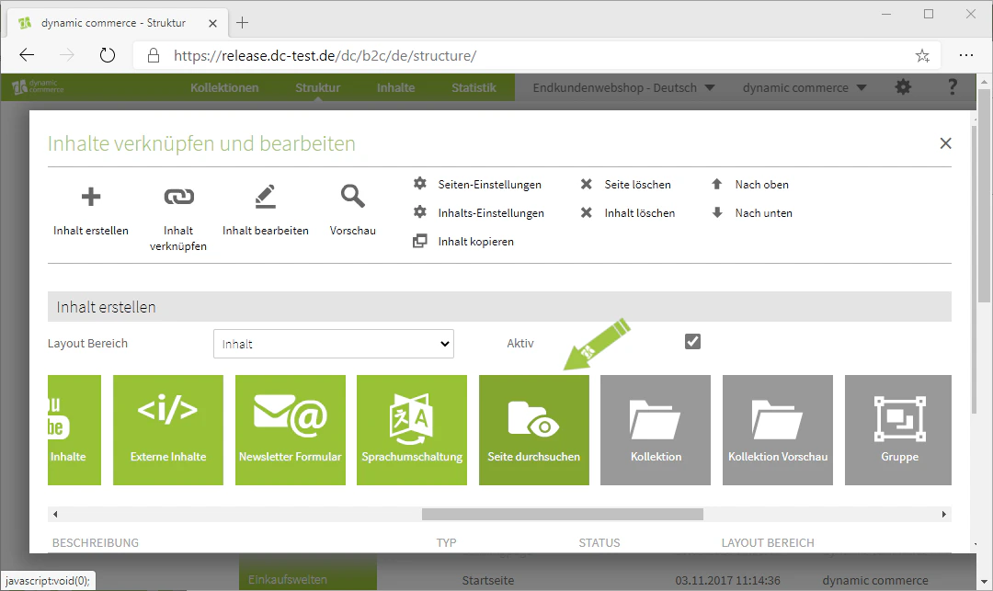
Task: Click the LAYOUT BEREICH column header
Action: click(768, 543)
